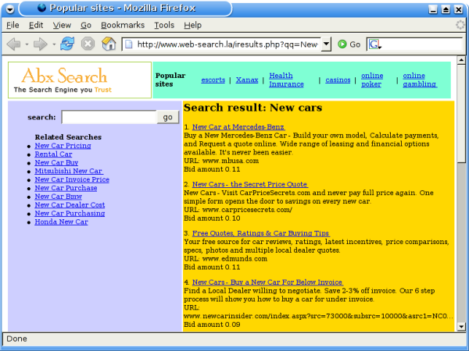The height and width of the screenshot is (351, 469).
Task: Click the Related Searches heading
Action: (68, 137)
